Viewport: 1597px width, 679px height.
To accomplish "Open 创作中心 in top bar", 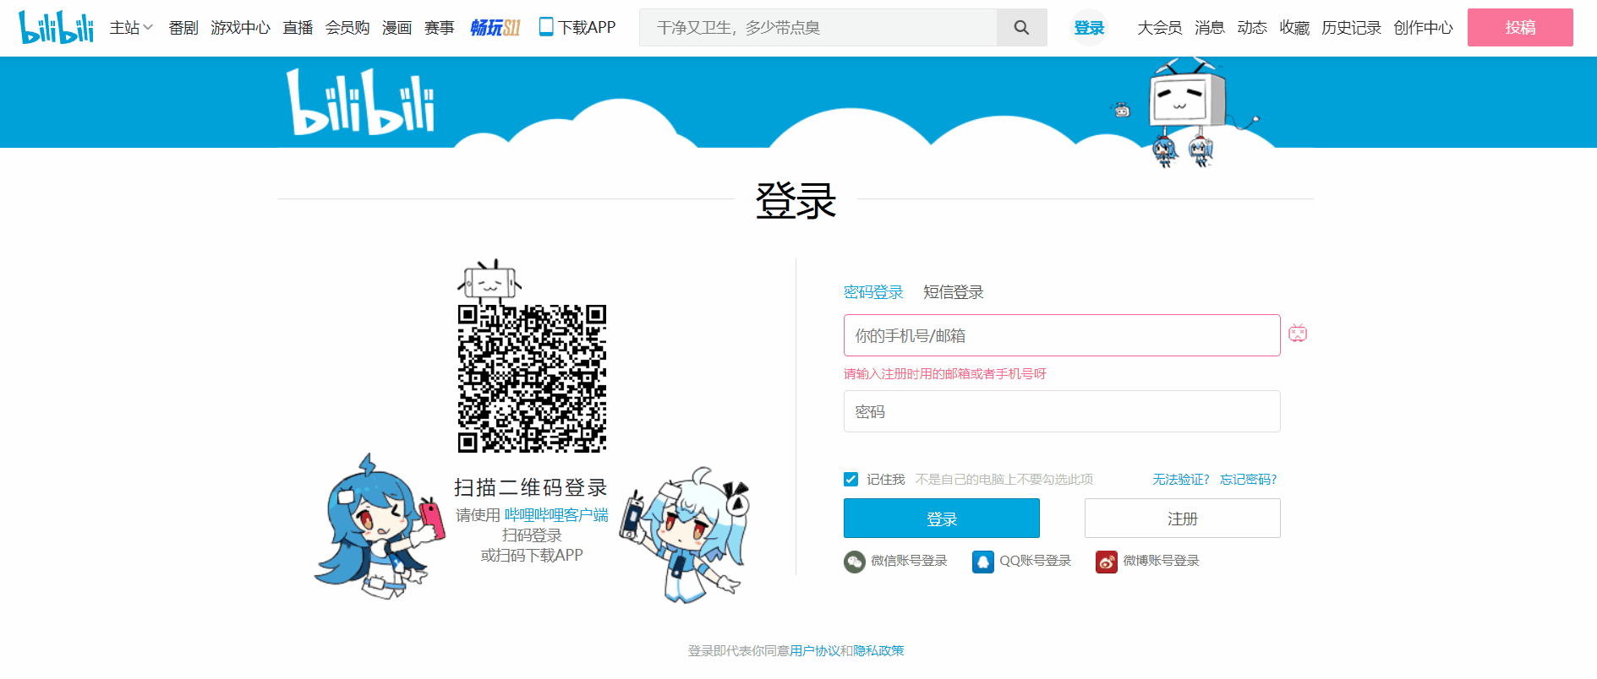I will coord(1423,28).
